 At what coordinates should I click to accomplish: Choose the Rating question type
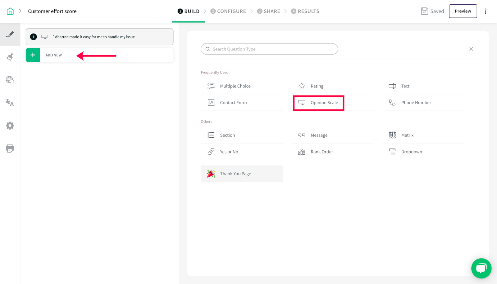333,86
